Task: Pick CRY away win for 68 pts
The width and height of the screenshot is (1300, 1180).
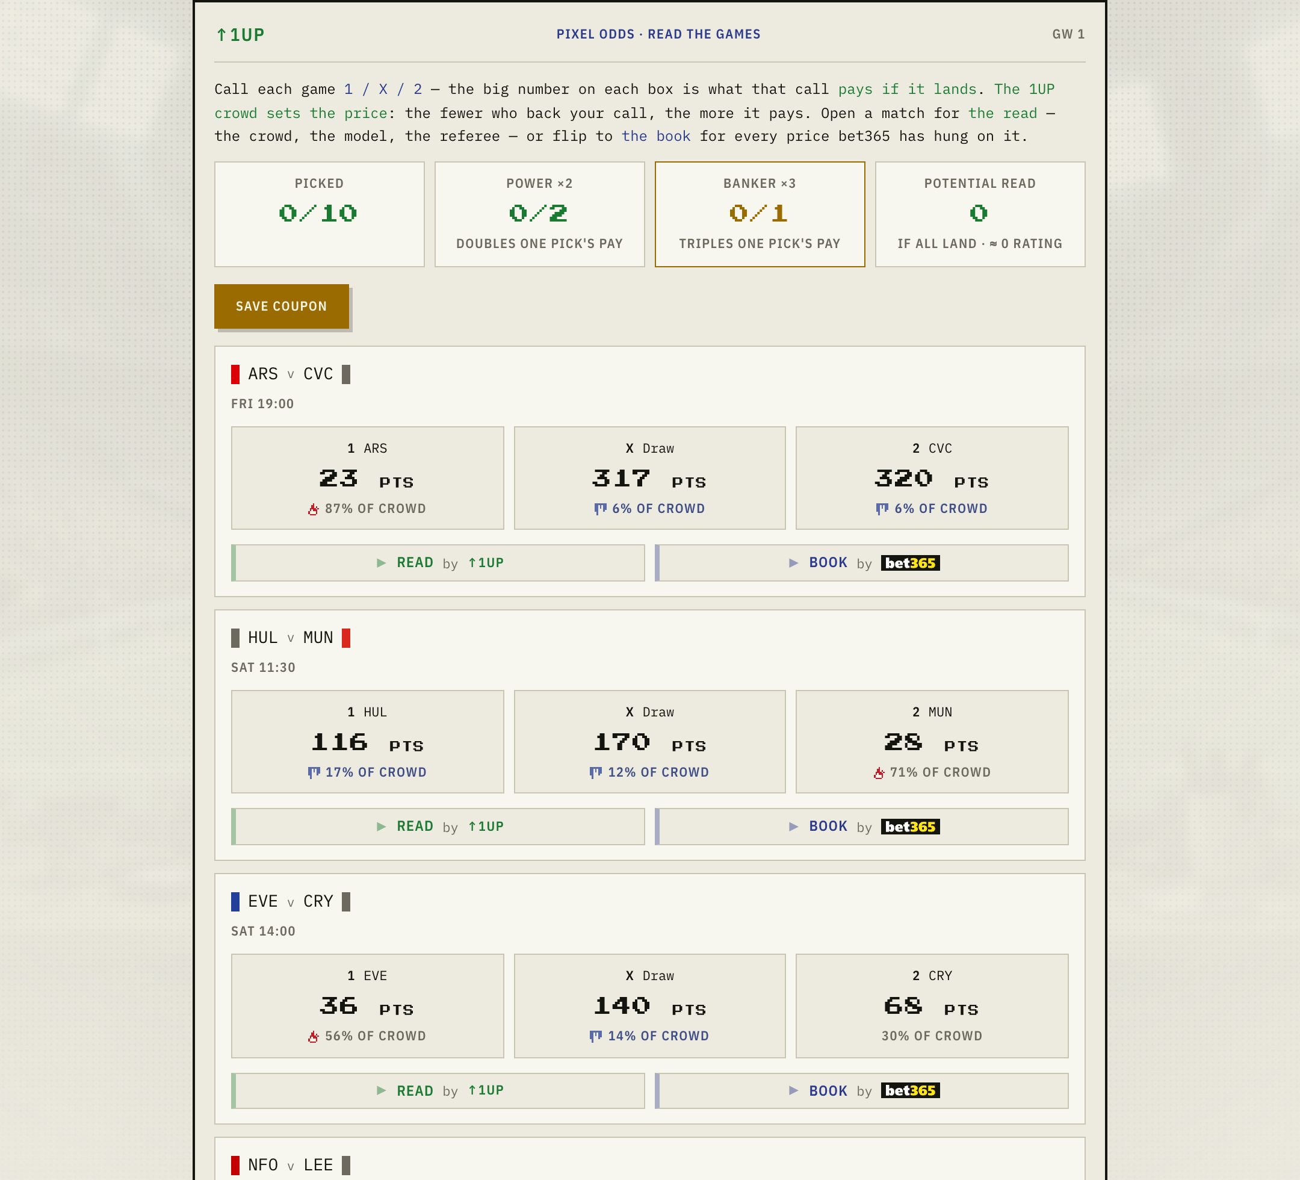Action: click(932, 1007)
